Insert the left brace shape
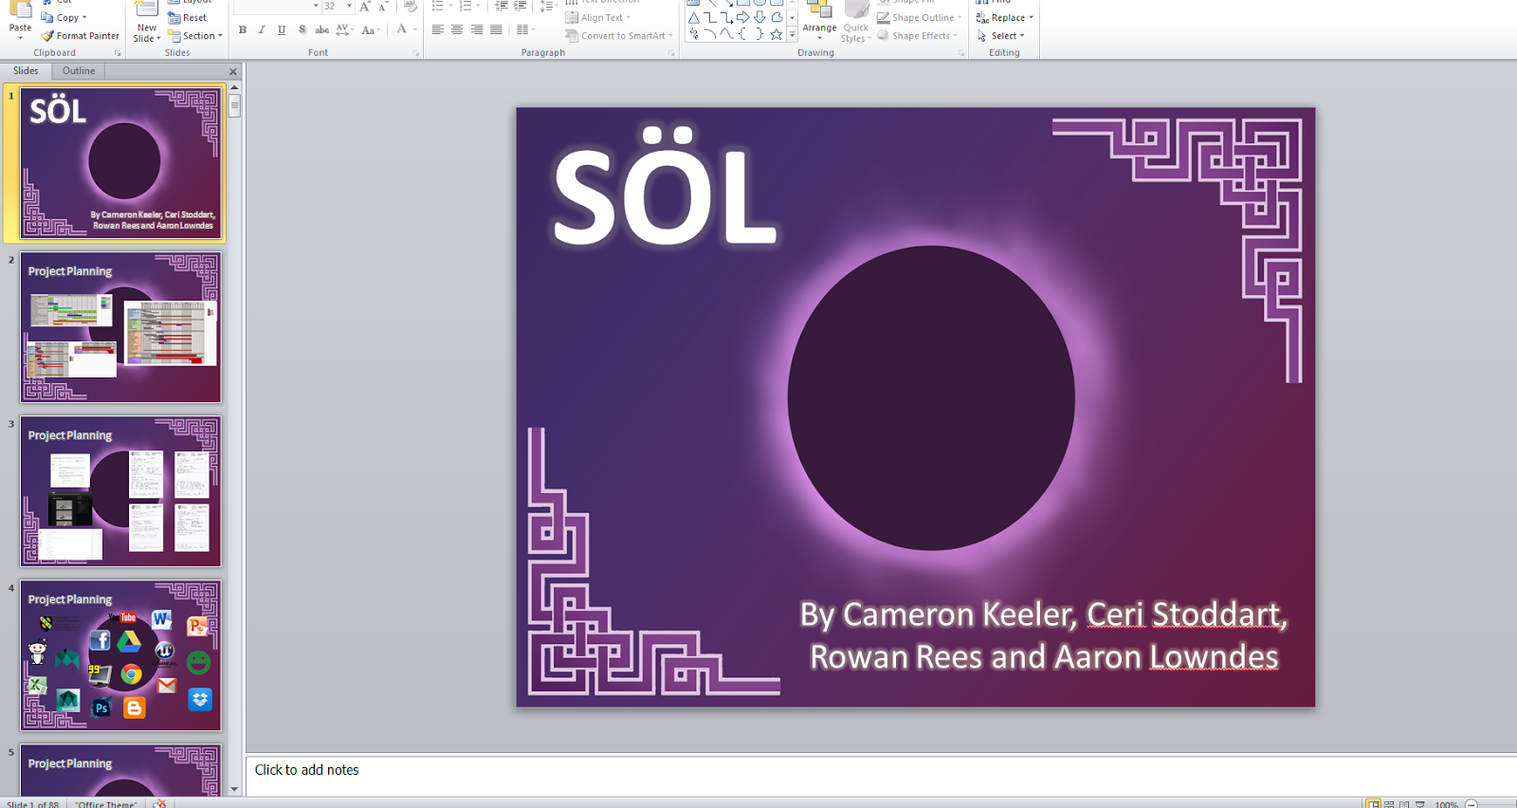 coord(743,35)
